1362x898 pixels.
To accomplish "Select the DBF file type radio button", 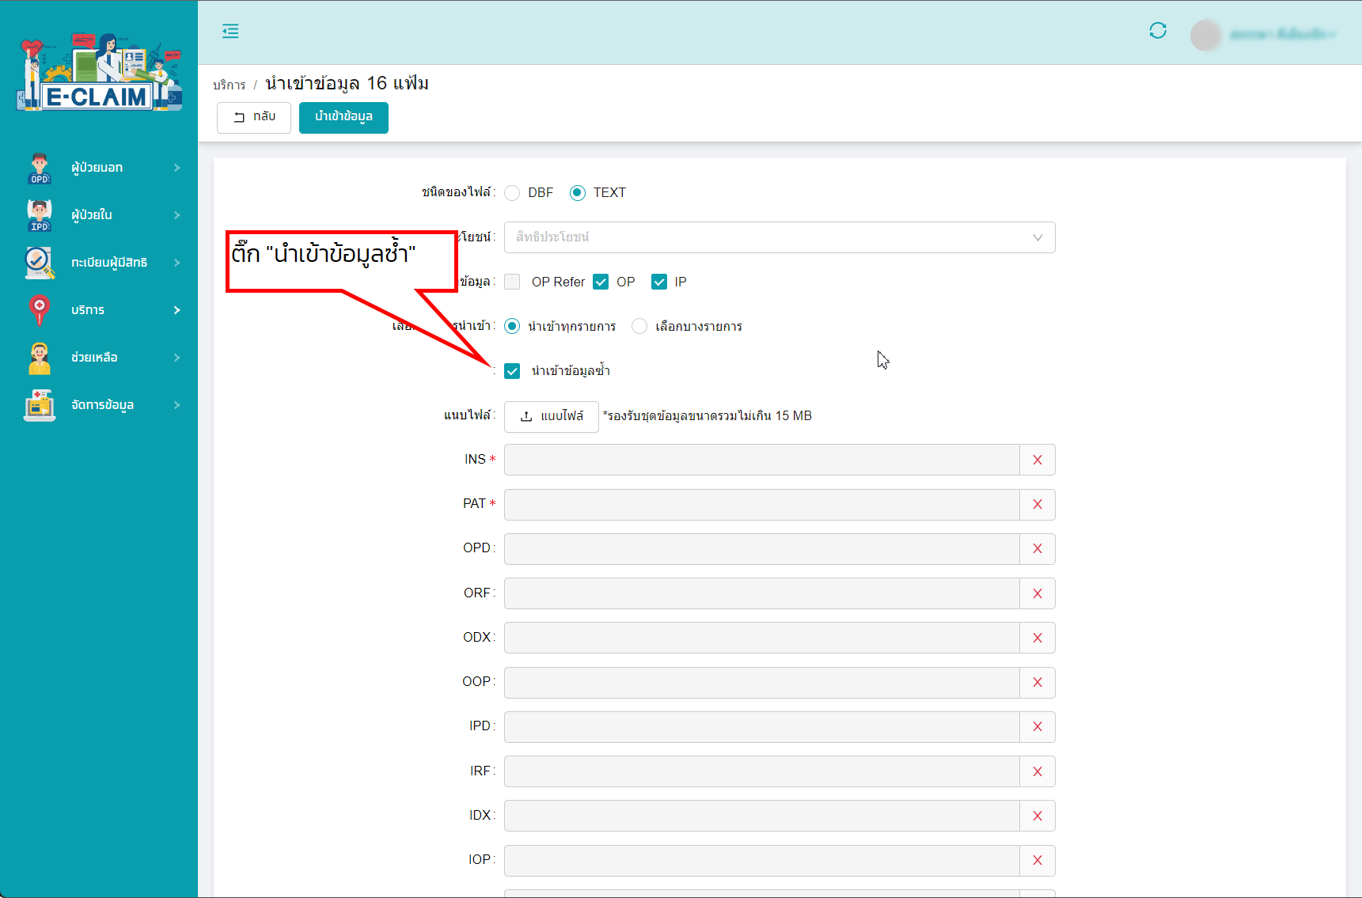I will tap(512, 192).
